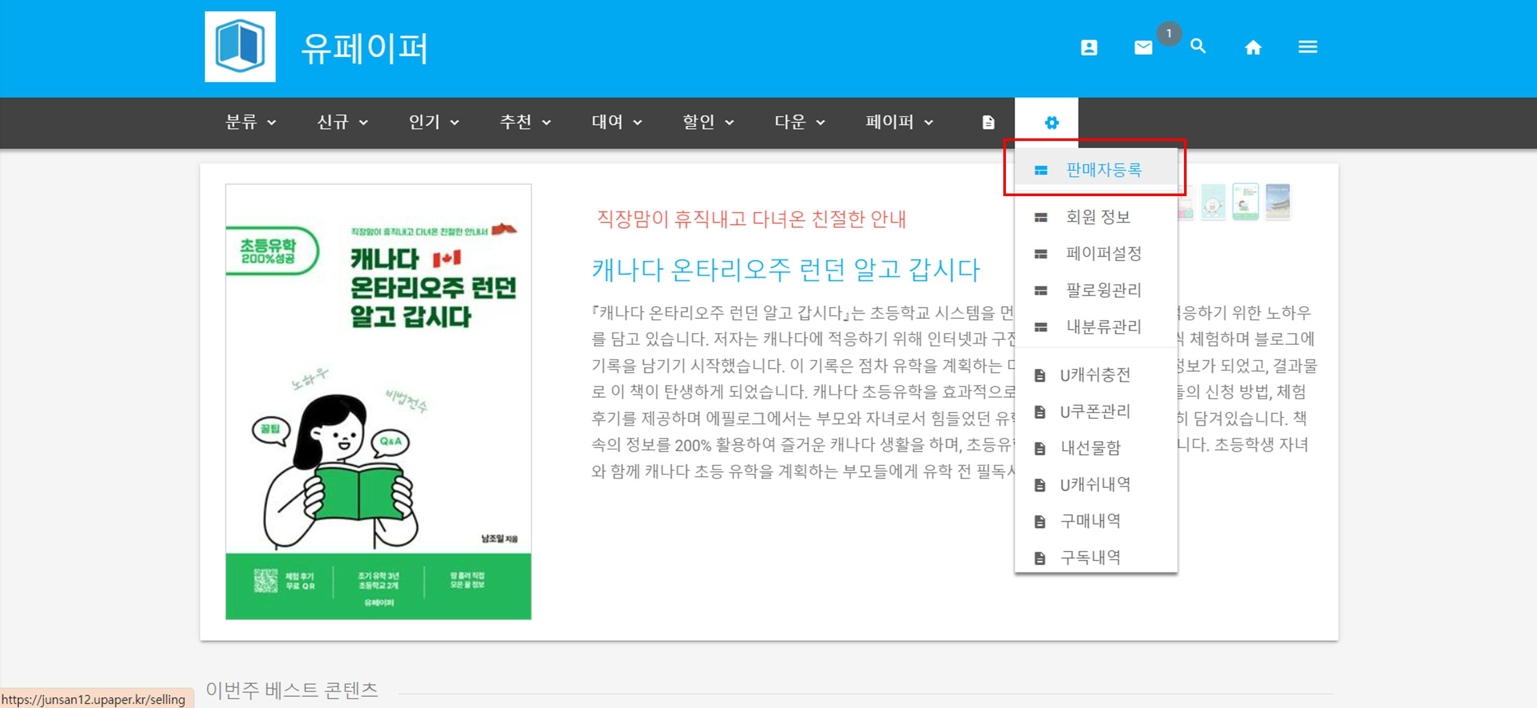The width and height of the screenshot is (1537, 708).
Task: Open the hamburger menu icon
Action: click(x=1307, y=46)
